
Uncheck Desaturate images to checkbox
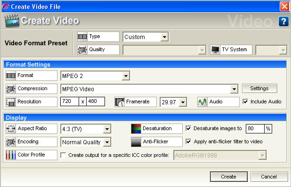pos(188,128)
